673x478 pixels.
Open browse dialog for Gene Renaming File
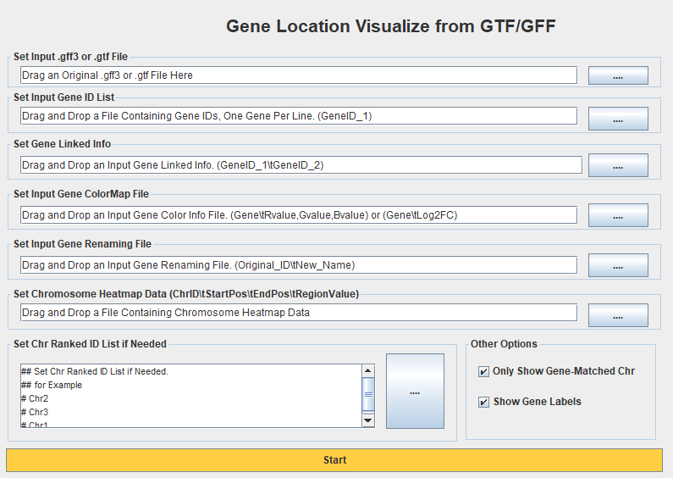618,265
